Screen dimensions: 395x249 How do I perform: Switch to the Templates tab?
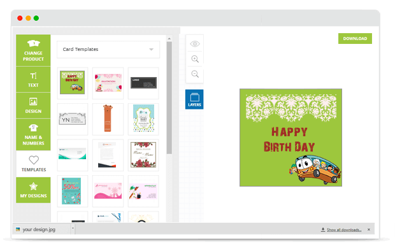pyautogui.click(x=33, y=164)
